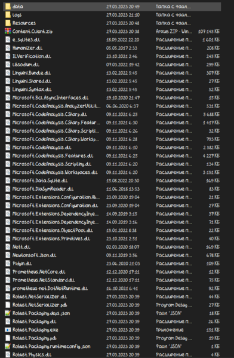Viewport: 234px width, 358px height.
Task: Select the Humanizer.dll file name
Action: click(27, 48)
